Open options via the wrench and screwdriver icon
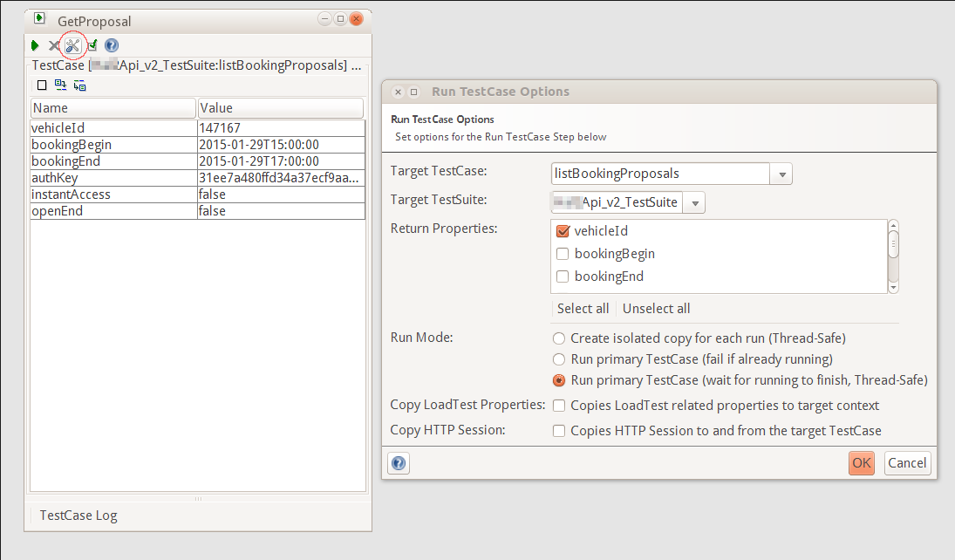Screen dimensions: 955x560 pyautogui.click(x=73, y=45)
